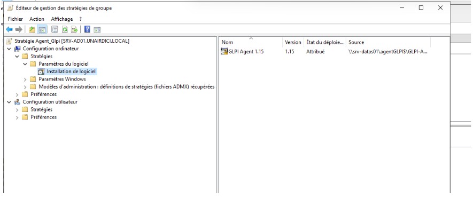Click the green Refresh toolbar icon
Image resolution: width=473 pixels, height=214 pixels.
click(65, 29)
